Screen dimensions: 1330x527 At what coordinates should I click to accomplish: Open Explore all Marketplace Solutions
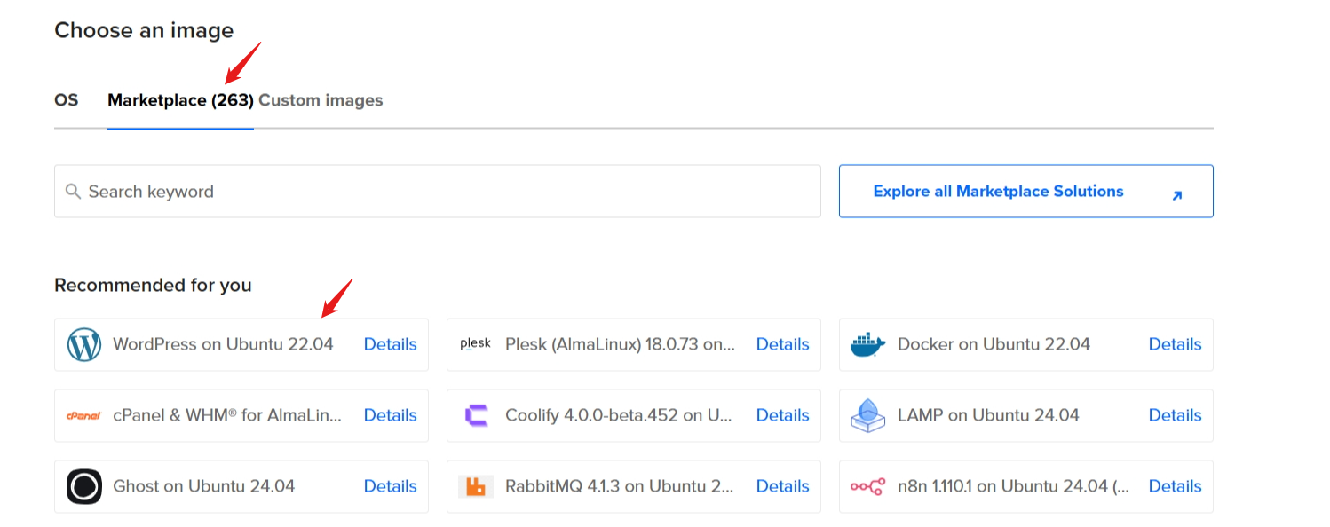[x=1026, y=191]
